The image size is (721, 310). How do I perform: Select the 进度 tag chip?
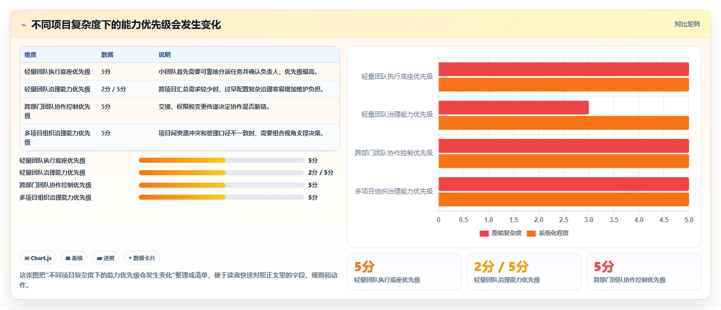[x=105, y=258]
